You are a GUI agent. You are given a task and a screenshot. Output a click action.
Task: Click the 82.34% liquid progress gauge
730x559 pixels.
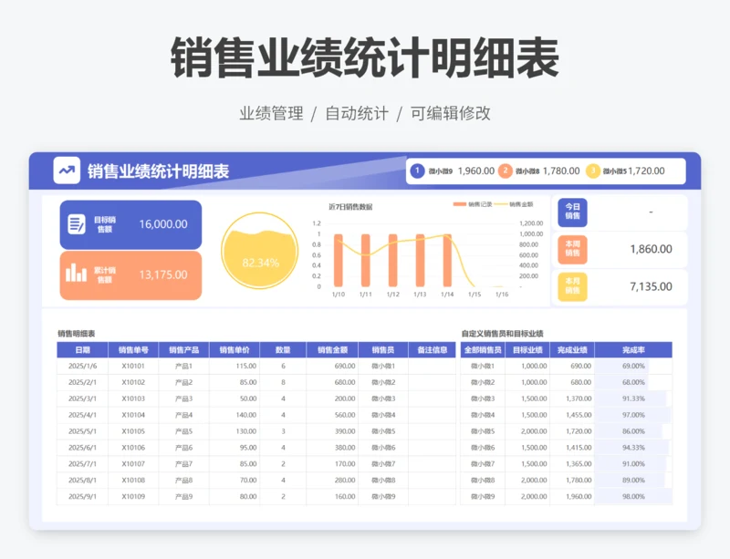point(260,251)
